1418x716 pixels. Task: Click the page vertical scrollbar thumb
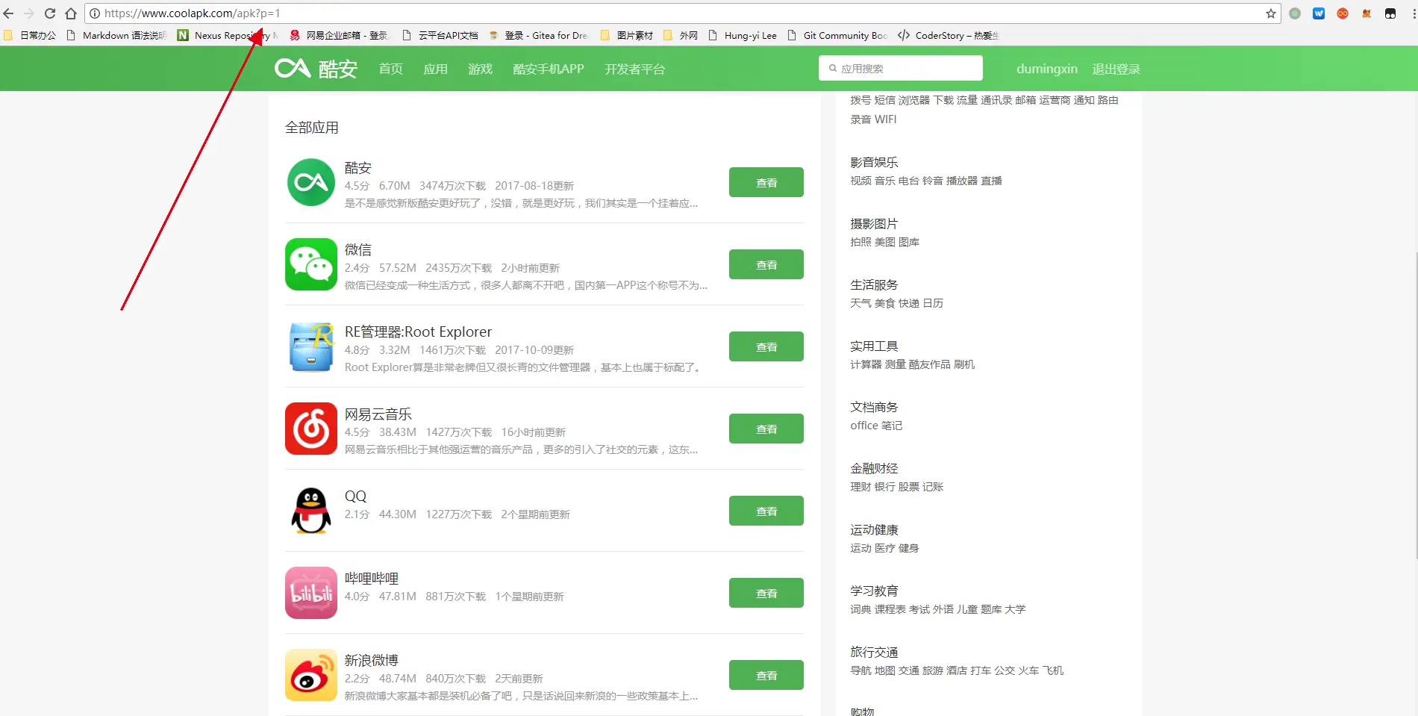coord(1415,405)
